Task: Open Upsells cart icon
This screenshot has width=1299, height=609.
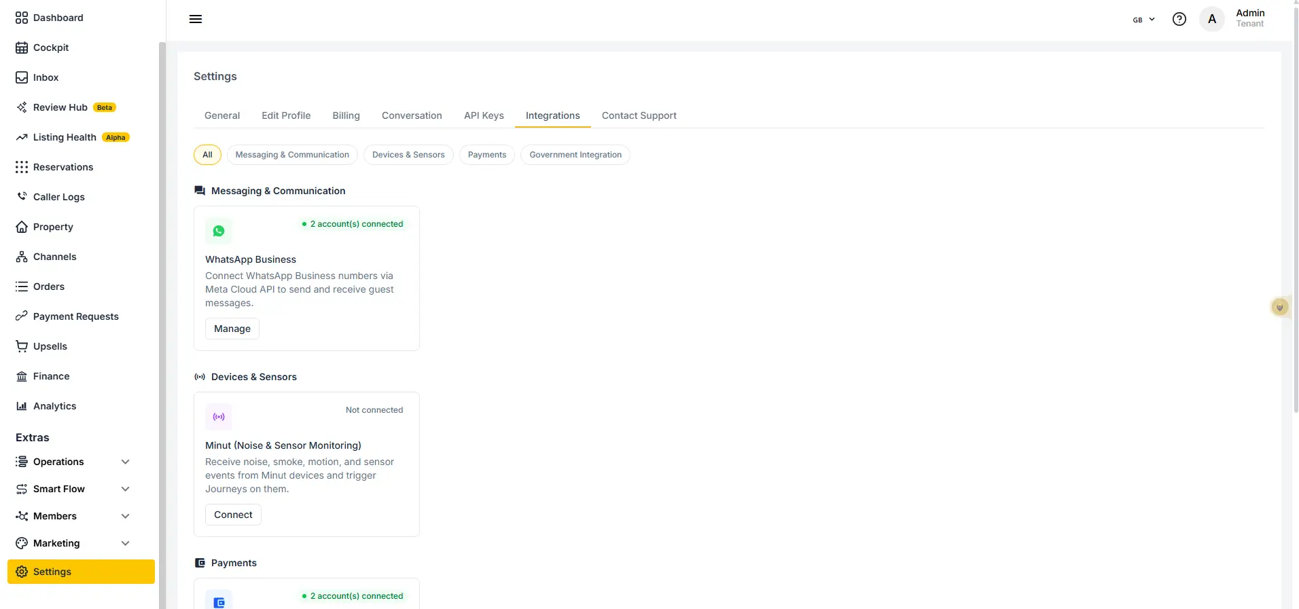Action: point(22,346)
